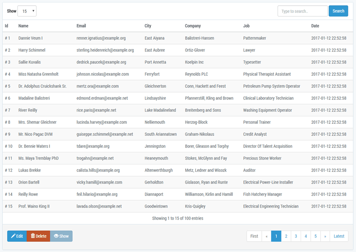The image size is (356, 252).
Task: Click the job Clinical Laboratory Technician
Action: pyautogui.click(x=268, y=98)
